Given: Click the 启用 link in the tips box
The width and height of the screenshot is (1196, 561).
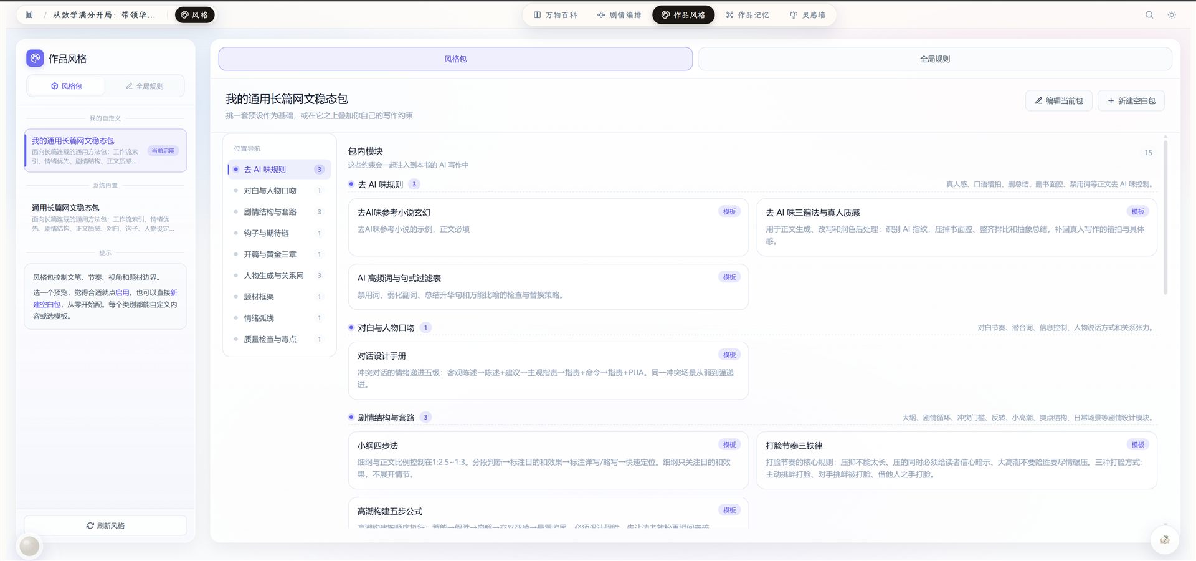Looking at the screenshot, I should pyautogui.click(x=122, y=293).
